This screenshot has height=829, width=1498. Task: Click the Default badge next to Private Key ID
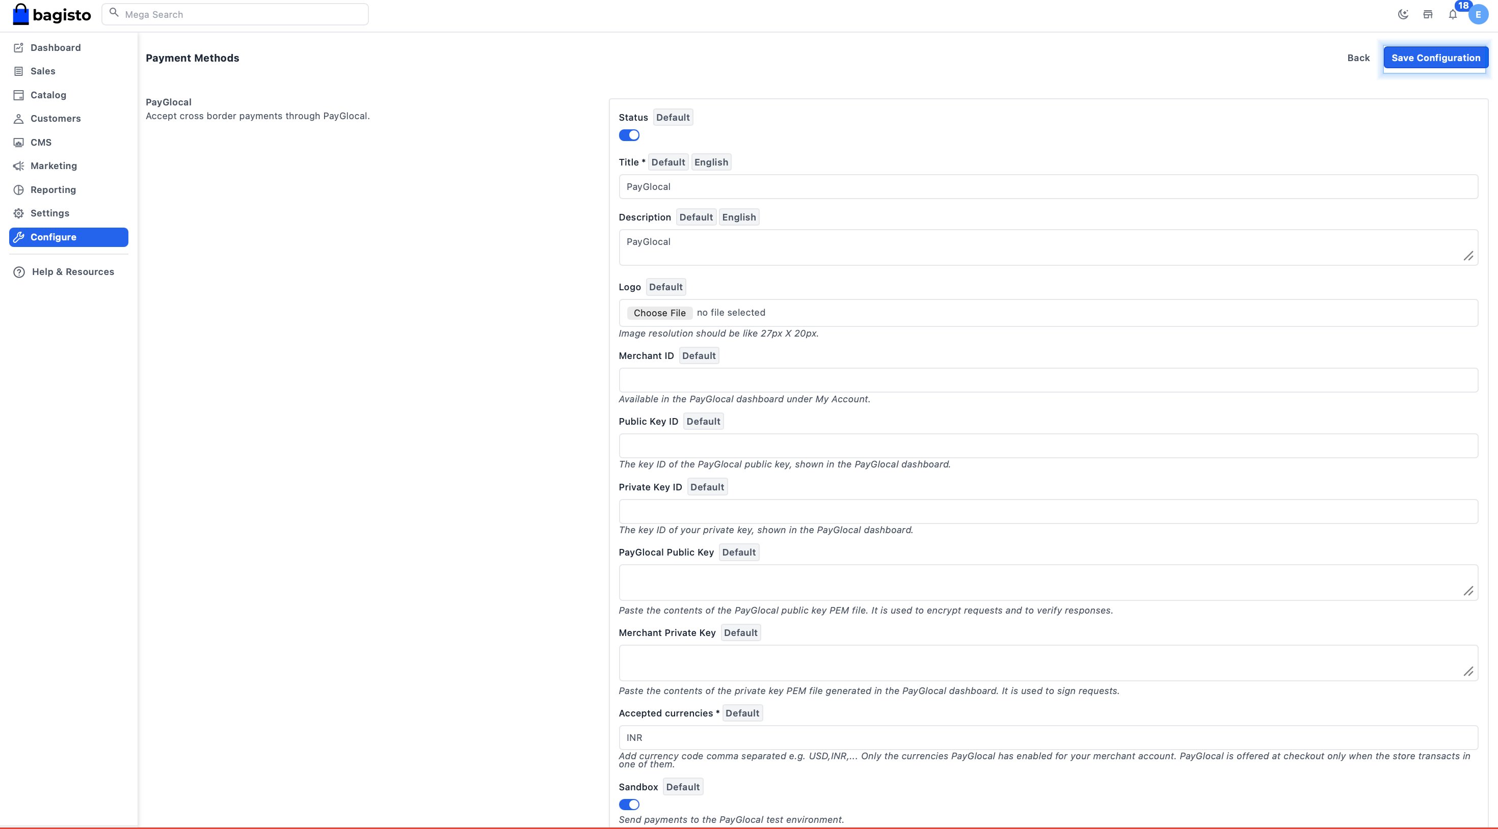pyautogui.click(x=707, y=487)
